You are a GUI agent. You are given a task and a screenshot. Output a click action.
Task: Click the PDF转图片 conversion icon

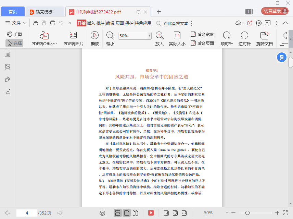73,35
